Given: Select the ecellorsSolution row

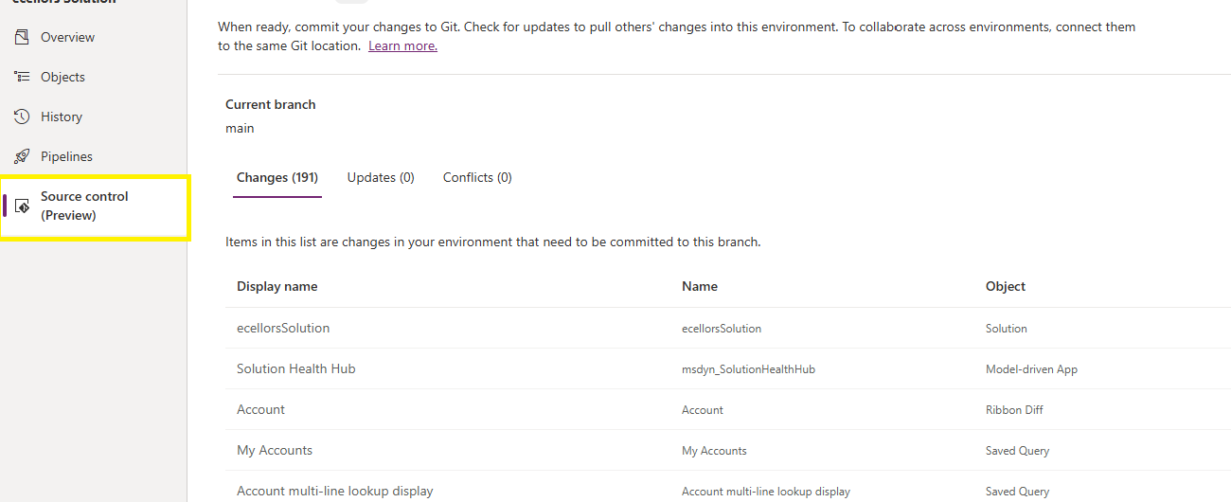Looking at the screenshot, I should [283, 328].
